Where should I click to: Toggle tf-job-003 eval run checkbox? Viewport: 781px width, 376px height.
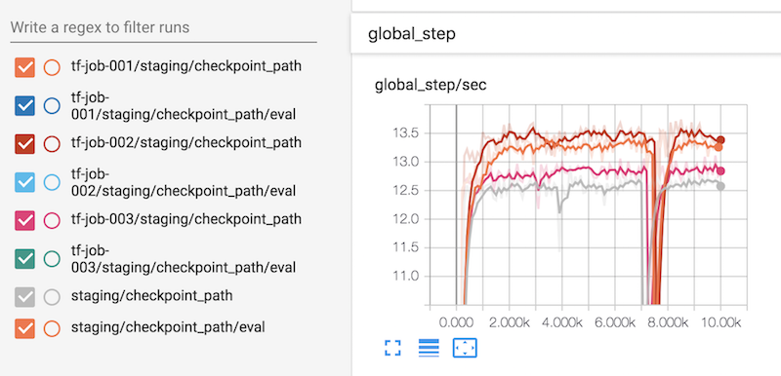(x=25, y=259)
